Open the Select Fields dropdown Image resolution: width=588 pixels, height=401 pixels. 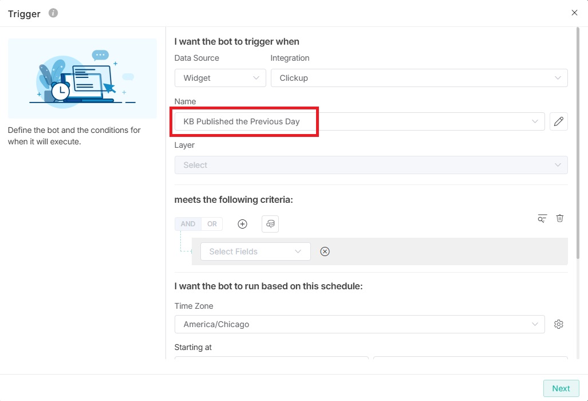coord(255,251)
